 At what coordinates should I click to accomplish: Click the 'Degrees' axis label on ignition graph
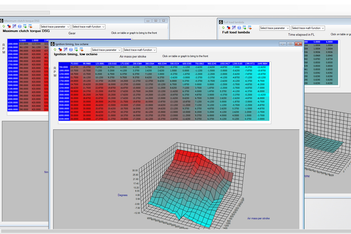(x=123, y=195)
